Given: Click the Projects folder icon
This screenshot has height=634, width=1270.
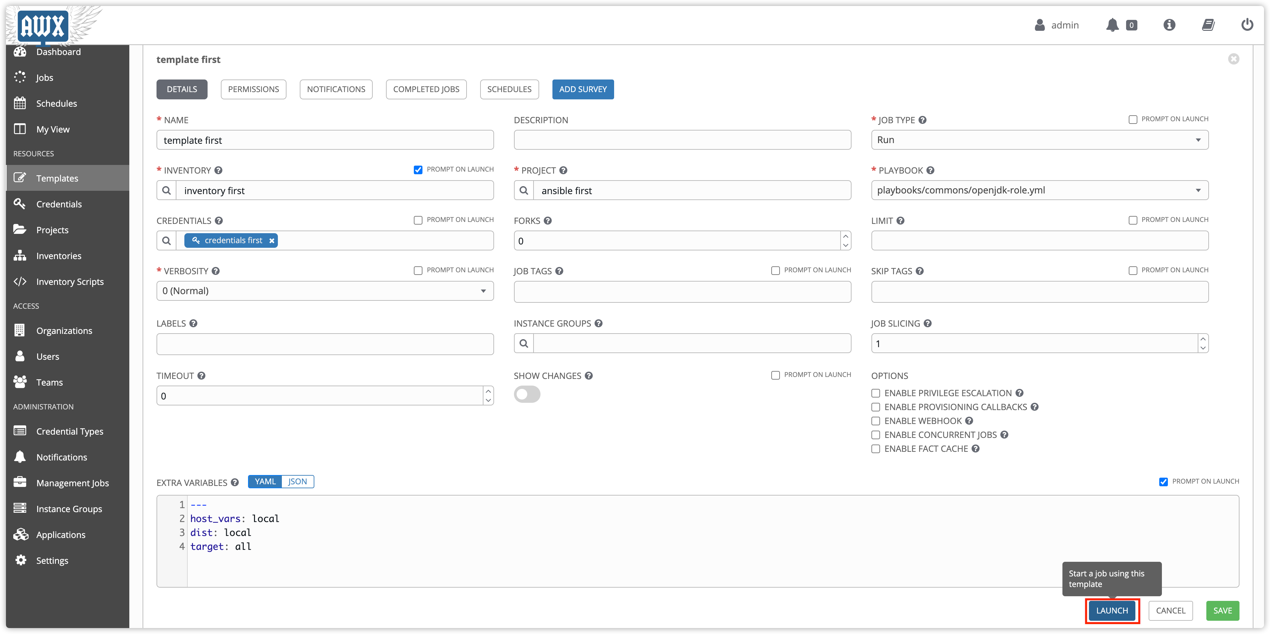Looking at the screenshot, I should (x=20, y=230).
